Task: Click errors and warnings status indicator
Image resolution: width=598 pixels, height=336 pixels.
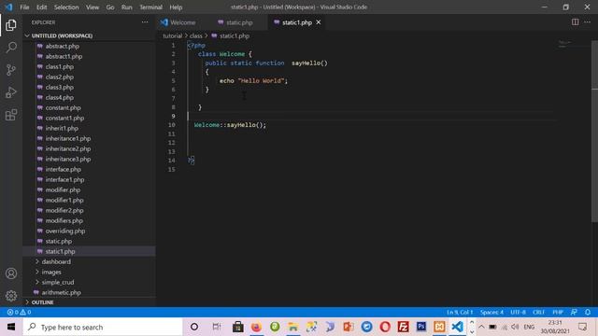Action: click(x=19, y=312)
